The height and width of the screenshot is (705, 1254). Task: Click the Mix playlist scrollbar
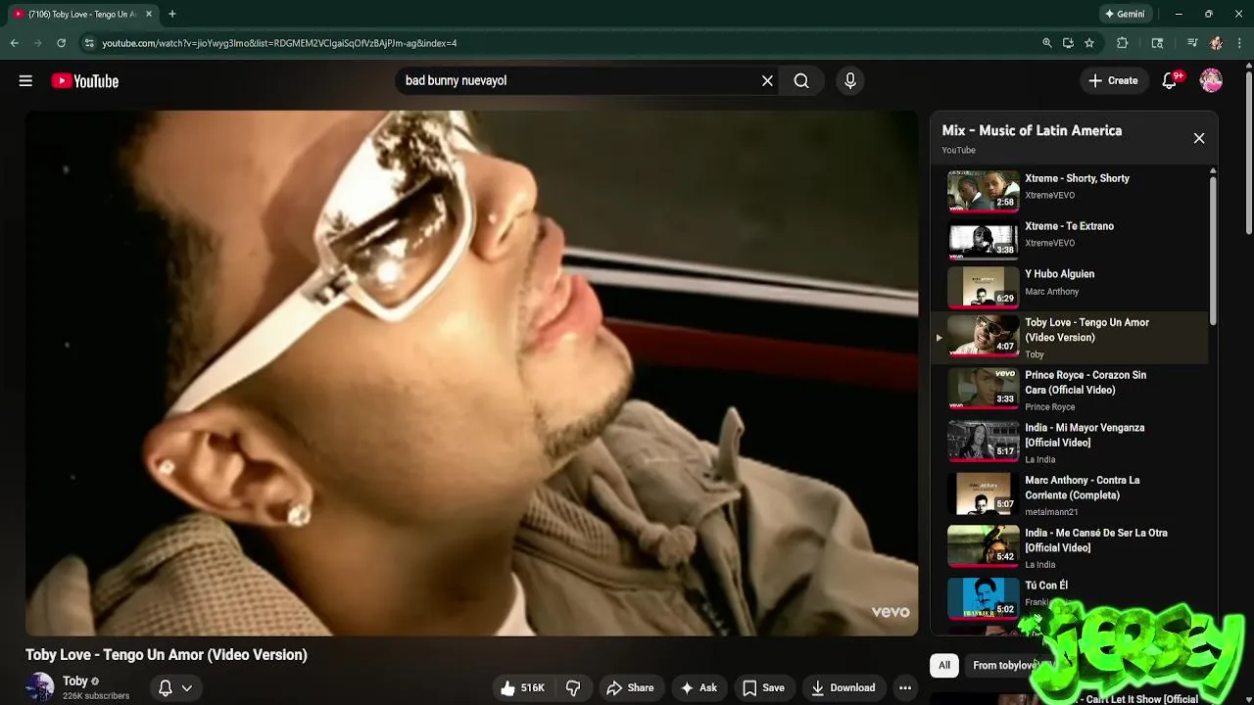tap(1213, 249)
